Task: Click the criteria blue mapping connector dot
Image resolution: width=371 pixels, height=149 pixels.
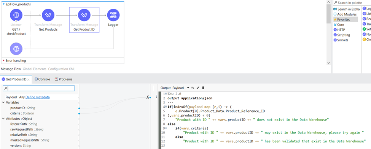Action: 79,114
